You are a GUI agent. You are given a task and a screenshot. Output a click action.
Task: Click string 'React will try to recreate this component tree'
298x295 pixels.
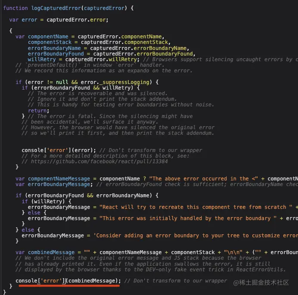tap(196, 207)
